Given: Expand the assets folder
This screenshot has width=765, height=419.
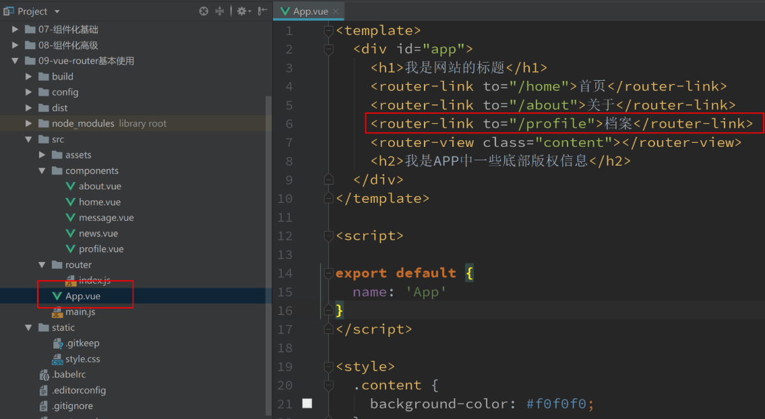Looking at the screenshot, I should (42, 155).
